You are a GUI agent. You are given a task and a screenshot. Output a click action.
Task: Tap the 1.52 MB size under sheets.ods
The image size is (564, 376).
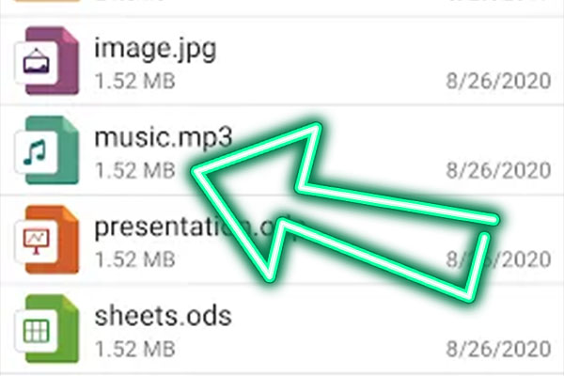coord(134,349)
